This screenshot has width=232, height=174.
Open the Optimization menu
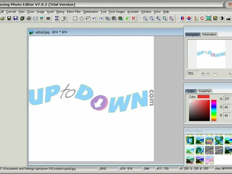[90, 12]
